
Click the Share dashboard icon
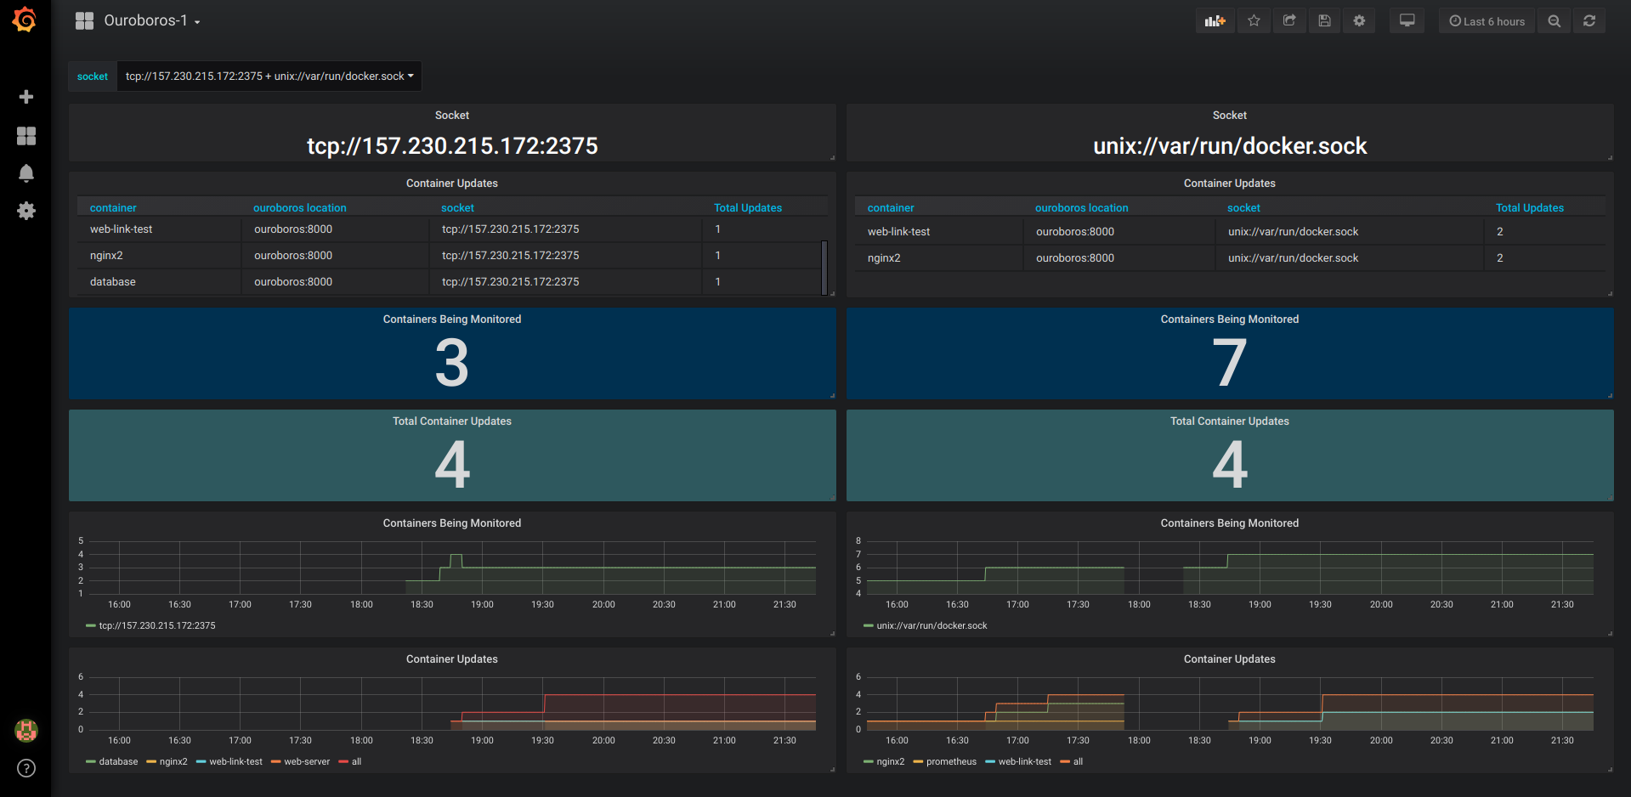coord(1289,21)
